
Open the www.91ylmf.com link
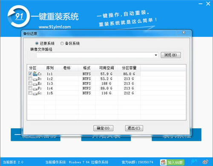point(55,27)
